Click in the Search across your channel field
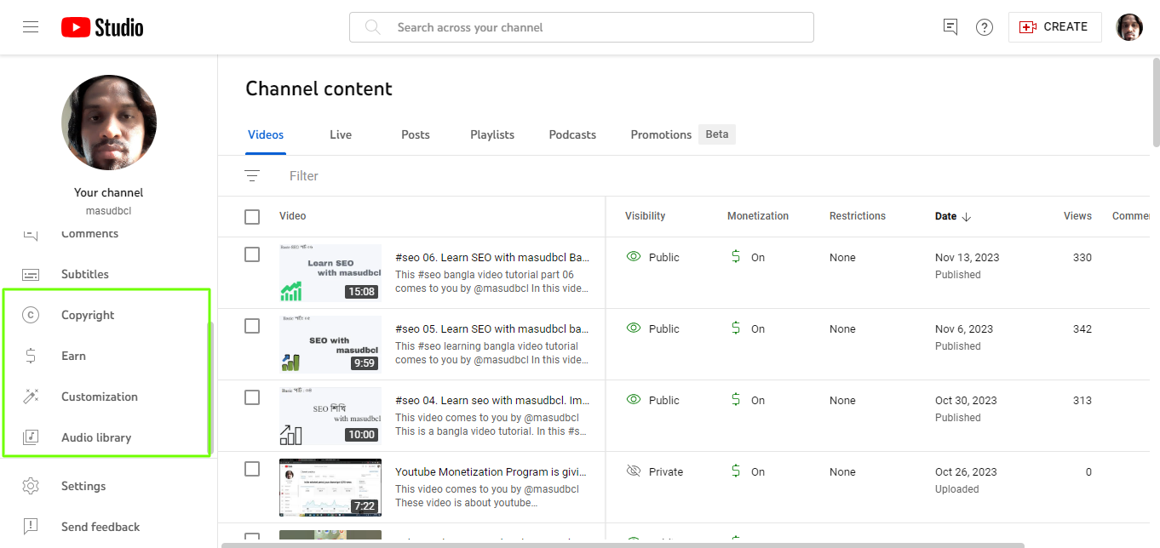 [x=582, y=27]
